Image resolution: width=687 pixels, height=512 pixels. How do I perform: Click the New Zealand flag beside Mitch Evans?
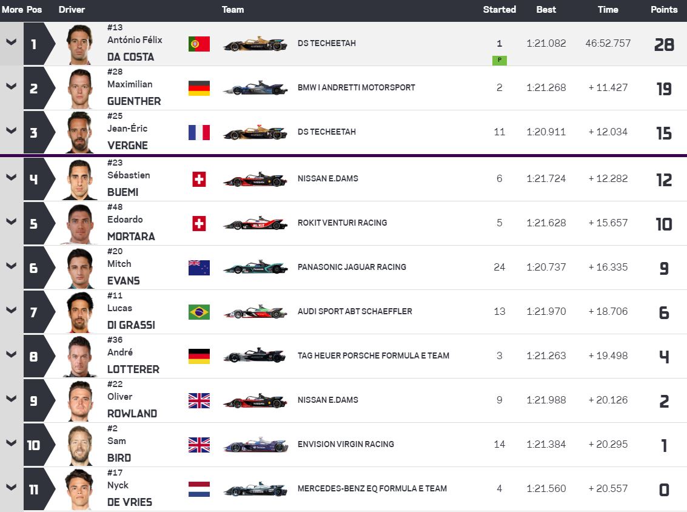tap(199, 268)
